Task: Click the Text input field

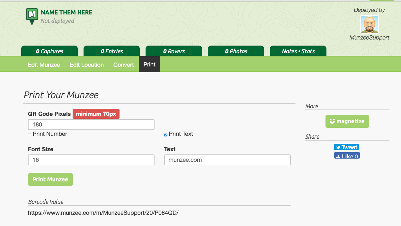Action: (x=227, y=160)
